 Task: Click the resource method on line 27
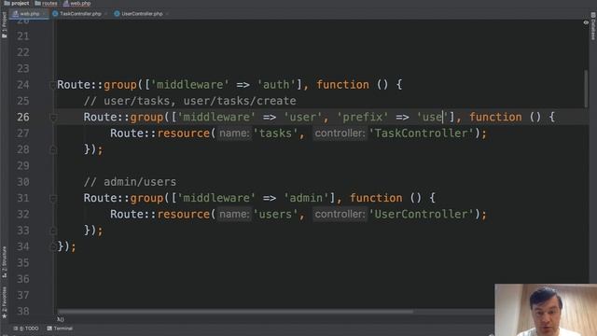(184, 133)
